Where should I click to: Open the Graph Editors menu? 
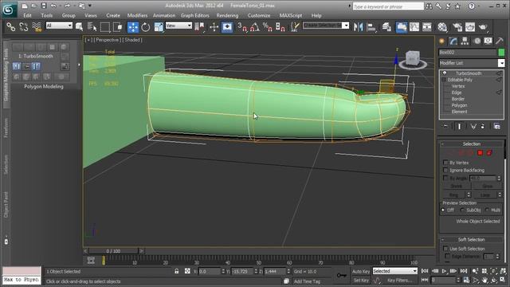(x=194, y=15)
